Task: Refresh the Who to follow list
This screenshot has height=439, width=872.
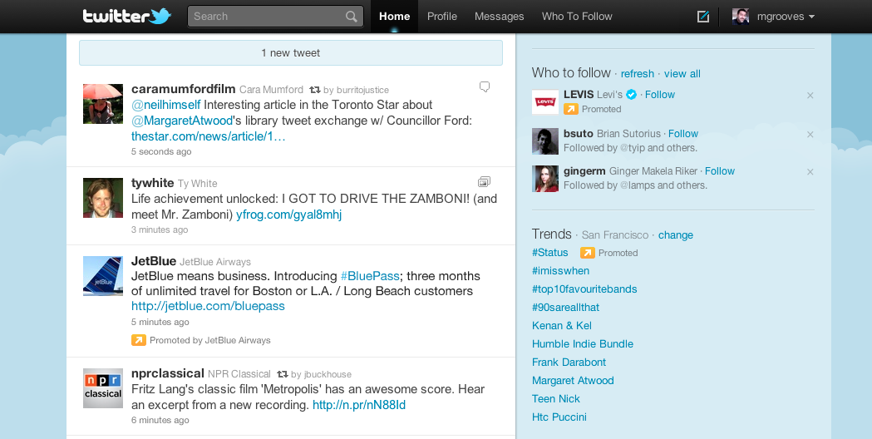Action: click(x=637, y=74)
